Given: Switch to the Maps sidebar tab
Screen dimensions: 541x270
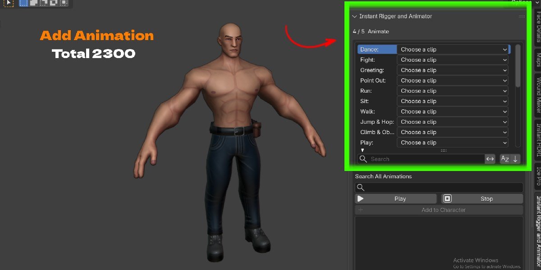Looking at the screenshot, I should pos(538,59).
